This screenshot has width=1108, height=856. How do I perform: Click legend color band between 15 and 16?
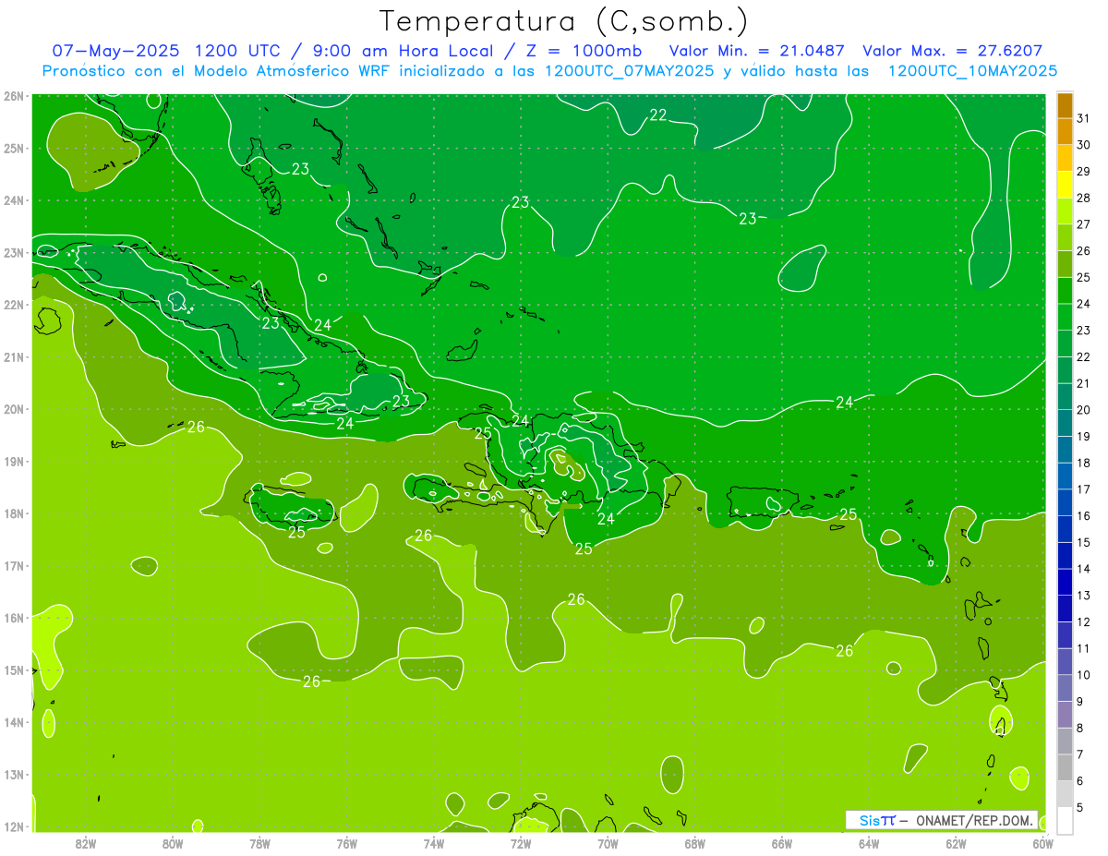[x=1065, y=529]
